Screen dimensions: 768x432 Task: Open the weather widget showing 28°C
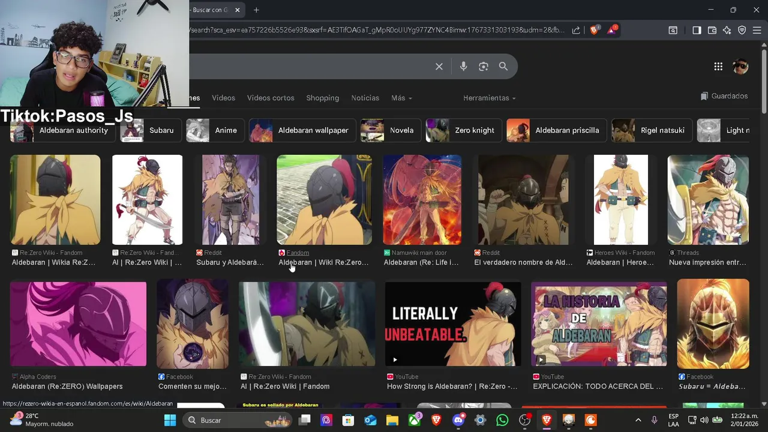(x=42, y=420)
